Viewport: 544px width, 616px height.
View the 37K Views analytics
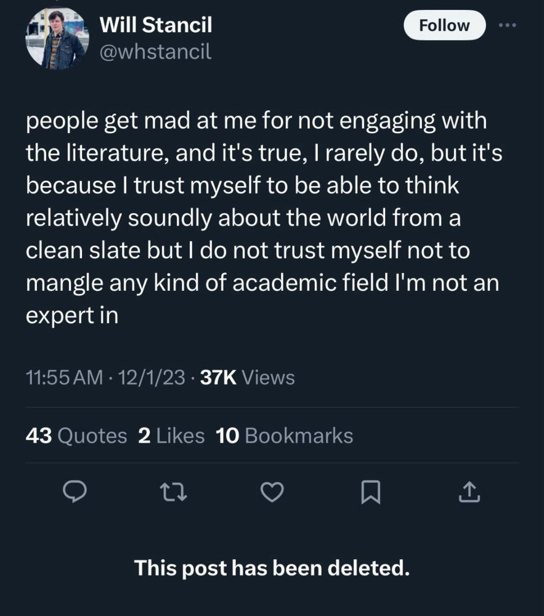coord(248,378)
